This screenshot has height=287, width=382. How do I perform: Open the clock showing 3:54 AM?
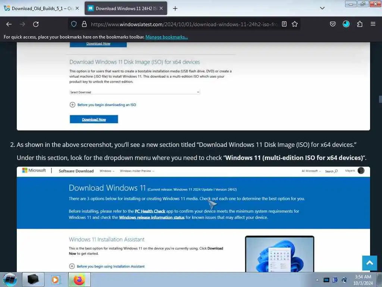pyautogui.click(x=363, y=280)
